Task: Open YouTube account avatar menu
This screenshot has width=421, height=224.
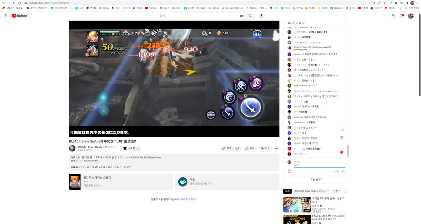Action: tap(411, 16)
